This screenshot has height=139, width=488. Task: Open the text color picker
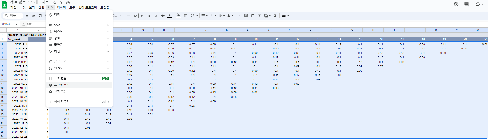(x=170, y=16)
